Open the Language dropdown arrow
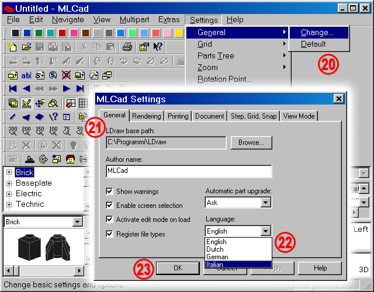The width and height of the screenshot is (374, 292). [x=265, y=231]
